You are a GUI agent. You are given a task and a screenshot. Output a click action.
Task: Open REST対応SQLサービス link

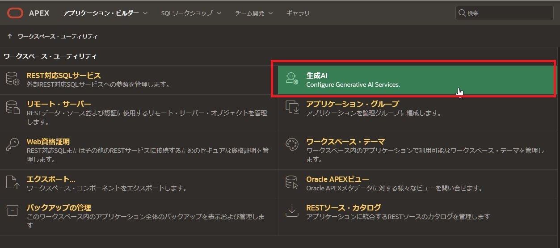(x=64, y=76)
